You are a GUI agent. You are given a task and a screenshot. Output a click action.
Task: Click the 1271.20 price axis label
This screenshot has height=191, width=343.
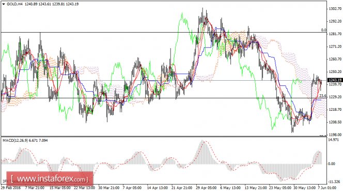click(335, 47)
